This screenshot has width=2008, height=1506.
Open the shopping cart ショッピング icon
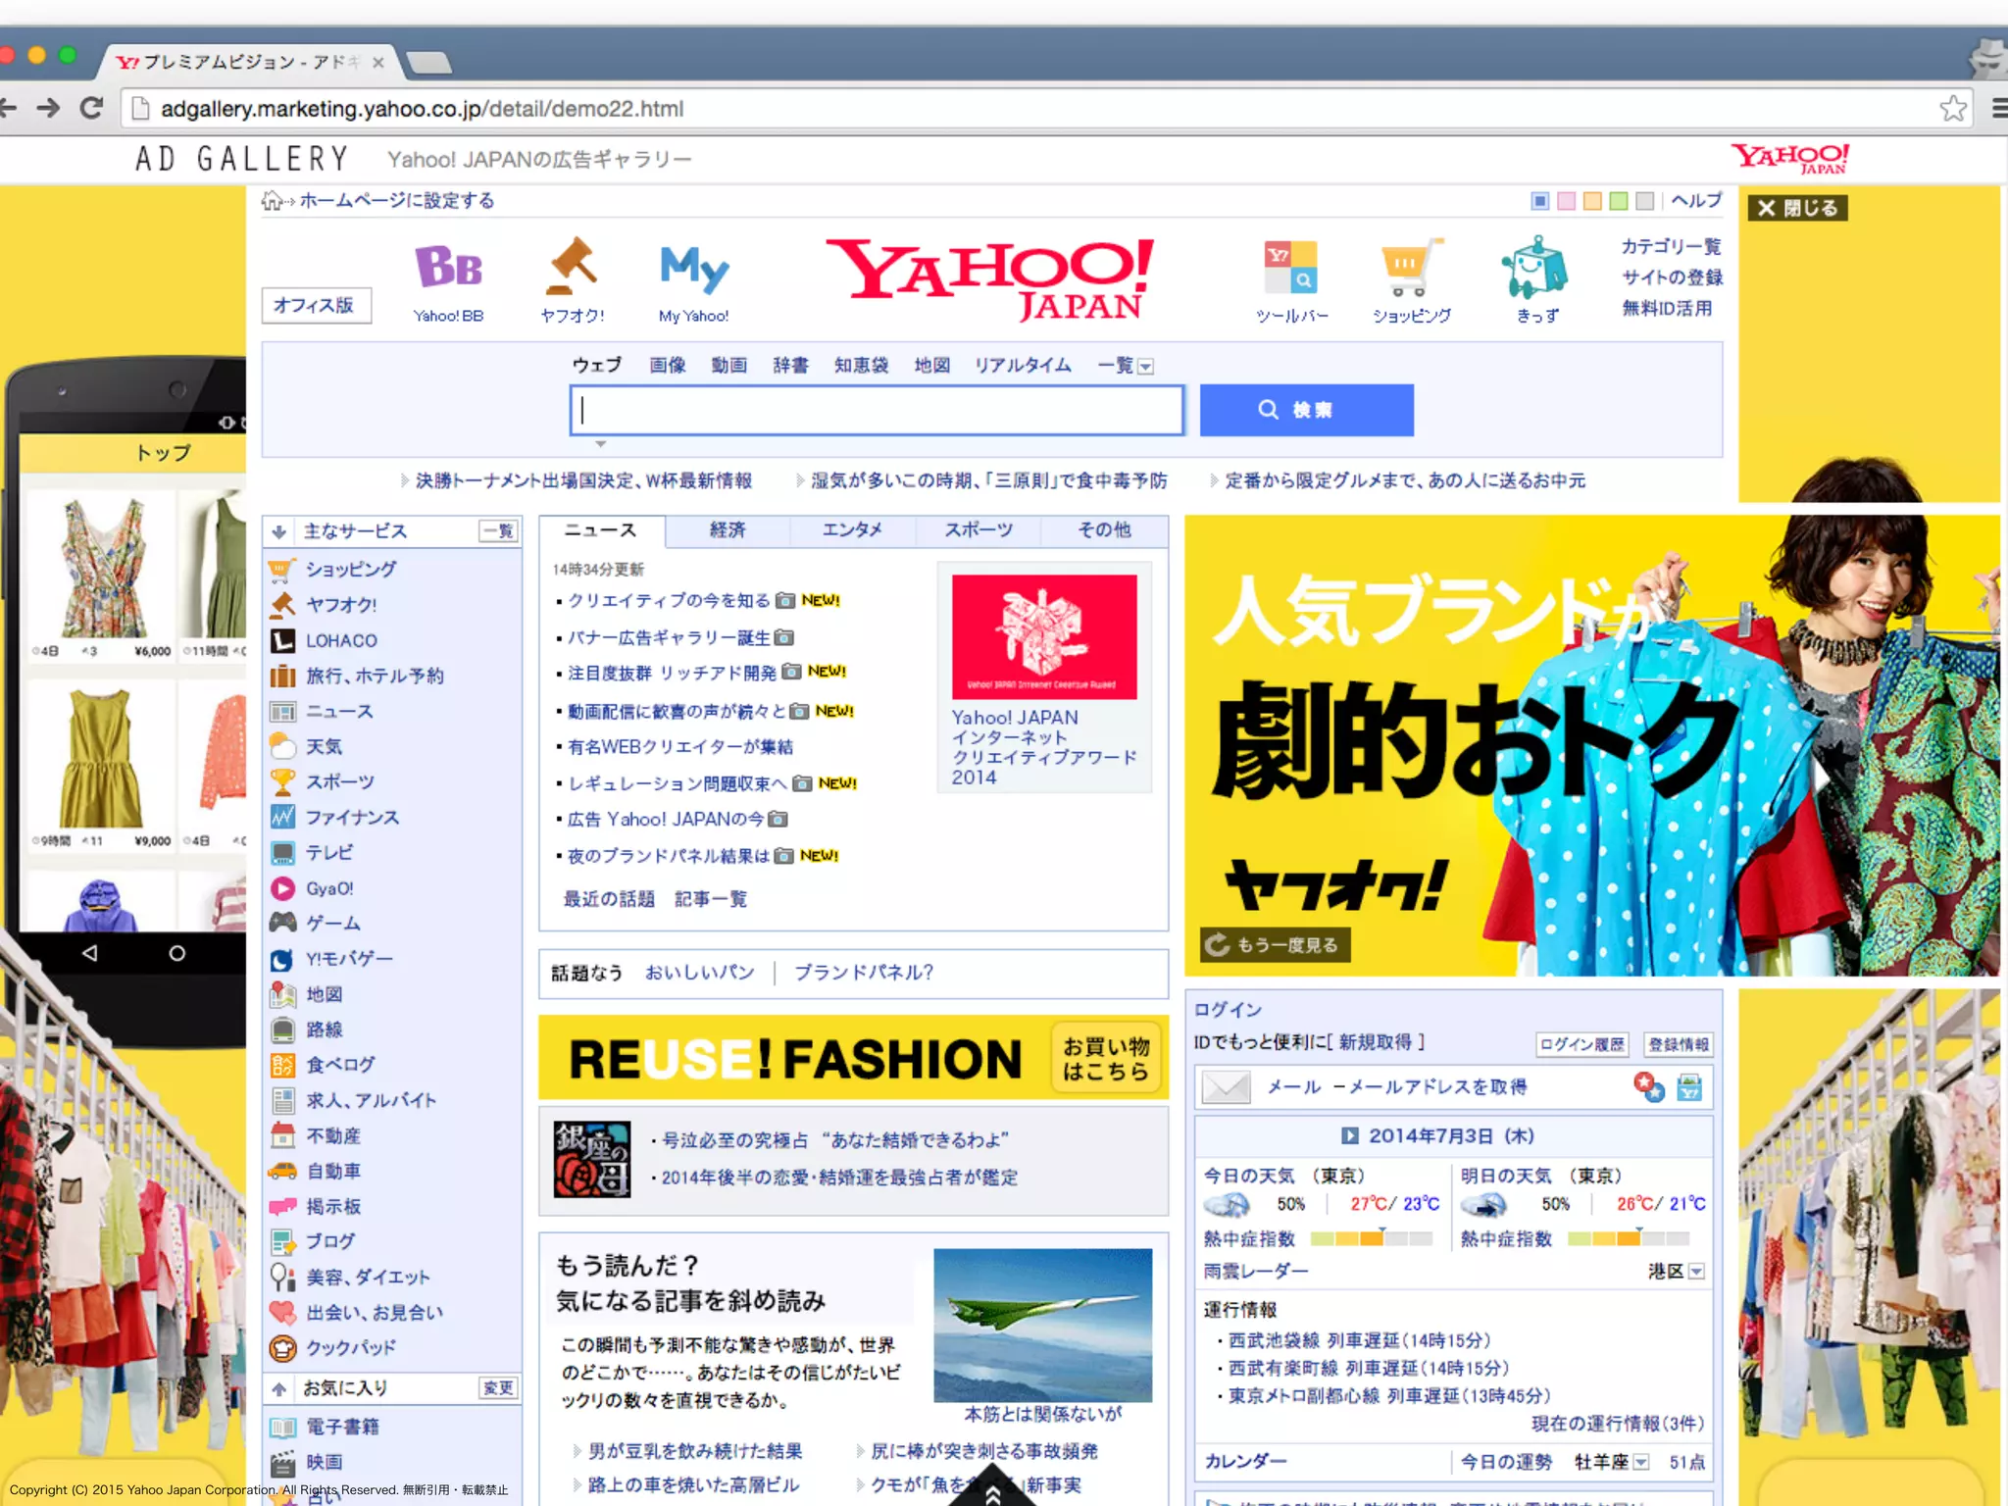pyautogui.click(x=1411, y=268)
